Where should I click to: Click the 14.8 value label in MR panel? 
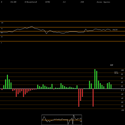tap(116, 72)
